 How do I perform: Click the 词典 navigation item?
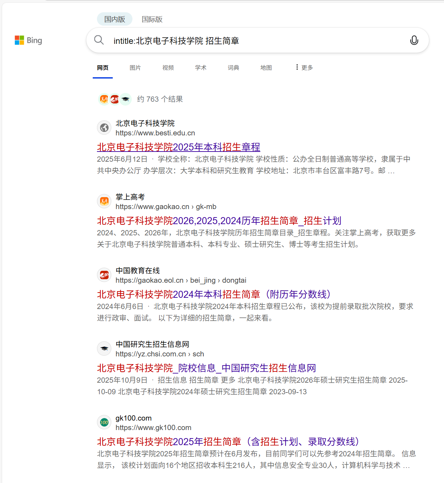[x=233, y=67]
